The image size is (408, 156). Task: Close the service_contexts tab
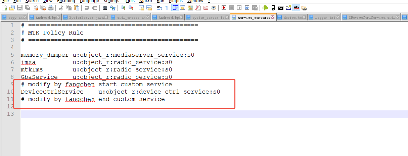273,17
